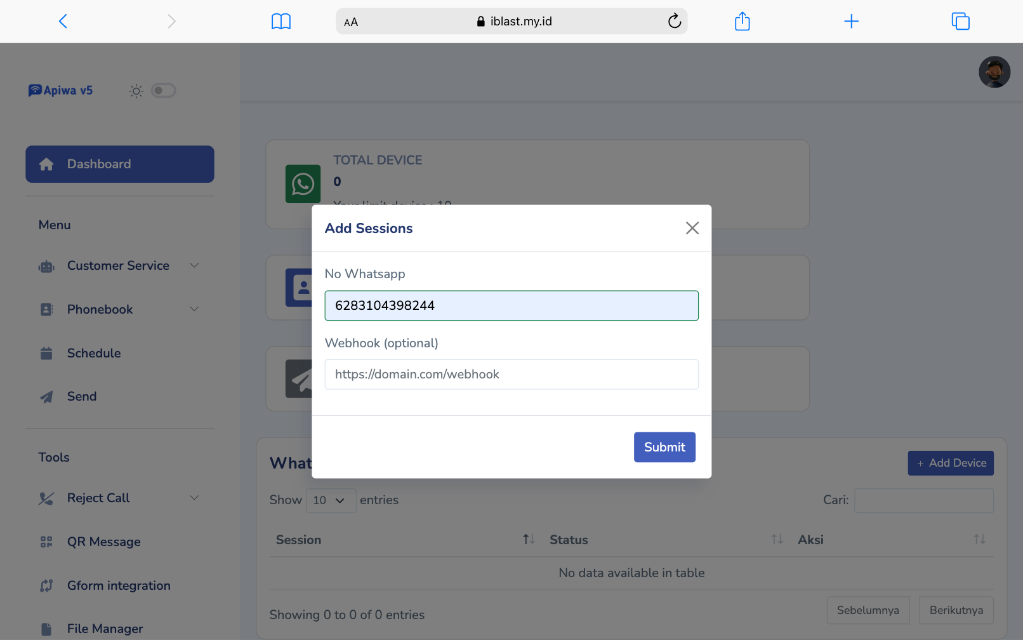Screen dimensions: 1023x640
Task: Click the Apiwa v5 logo
Action: pos(61,91)
